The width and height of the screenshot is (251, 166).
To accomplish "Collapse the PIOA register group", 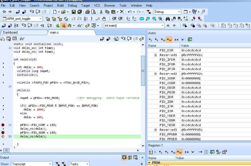I will [149, 163].
